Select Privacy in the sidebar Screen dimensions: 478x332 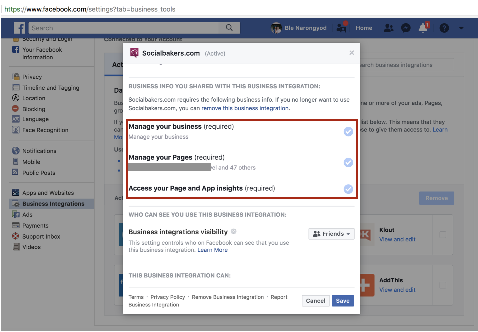[32, 77]
